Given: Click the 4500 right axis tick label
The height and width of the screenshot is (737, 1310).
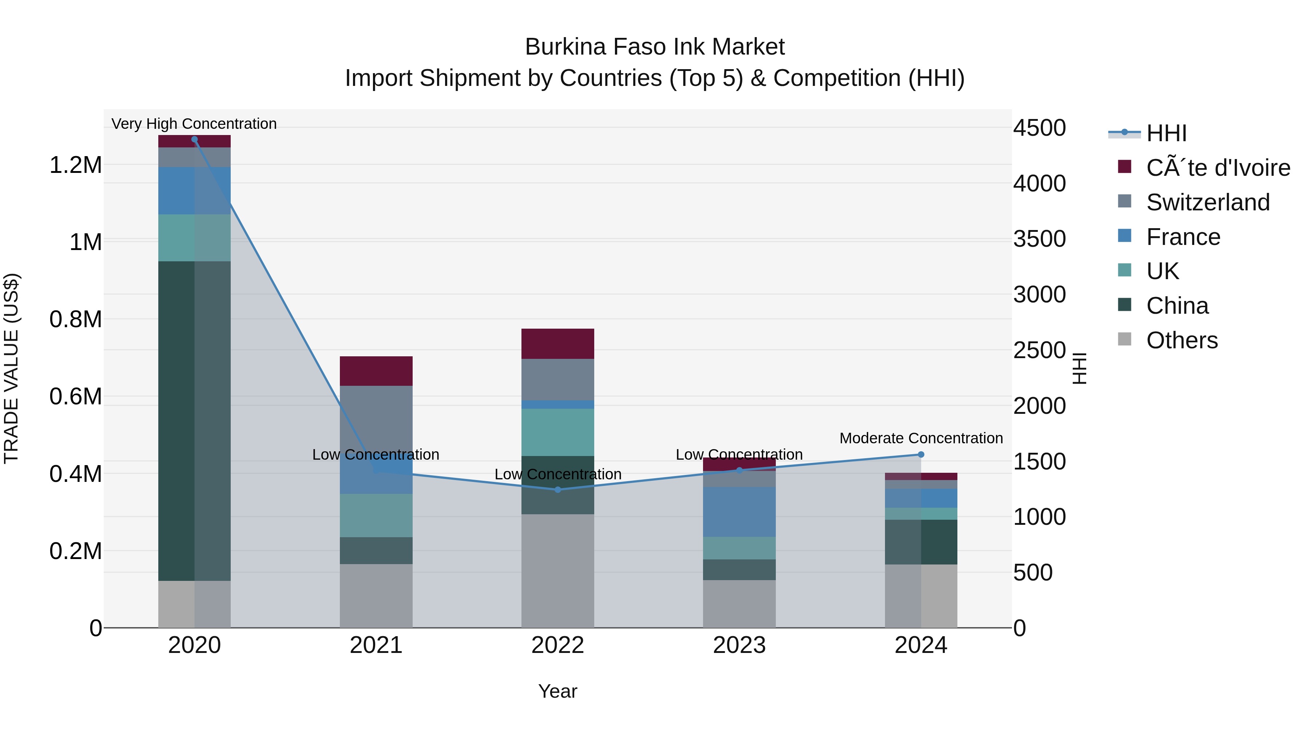Looking at the screenshot, I should click(x=1040, y=128).
